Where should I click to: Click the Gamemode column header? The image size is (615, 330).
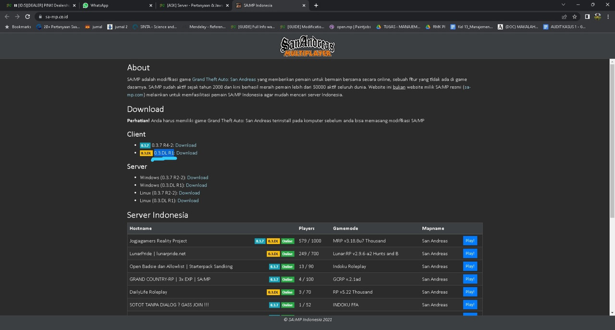[x=345, y=228]
